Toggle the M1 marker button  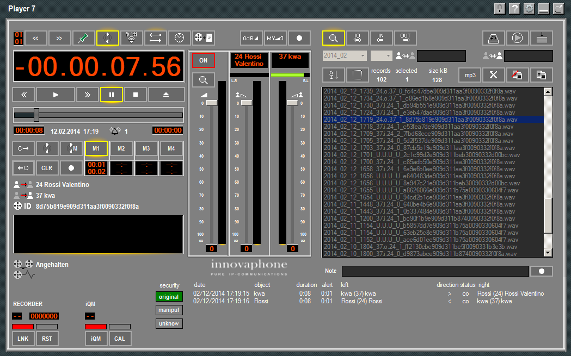click(96, 148)
